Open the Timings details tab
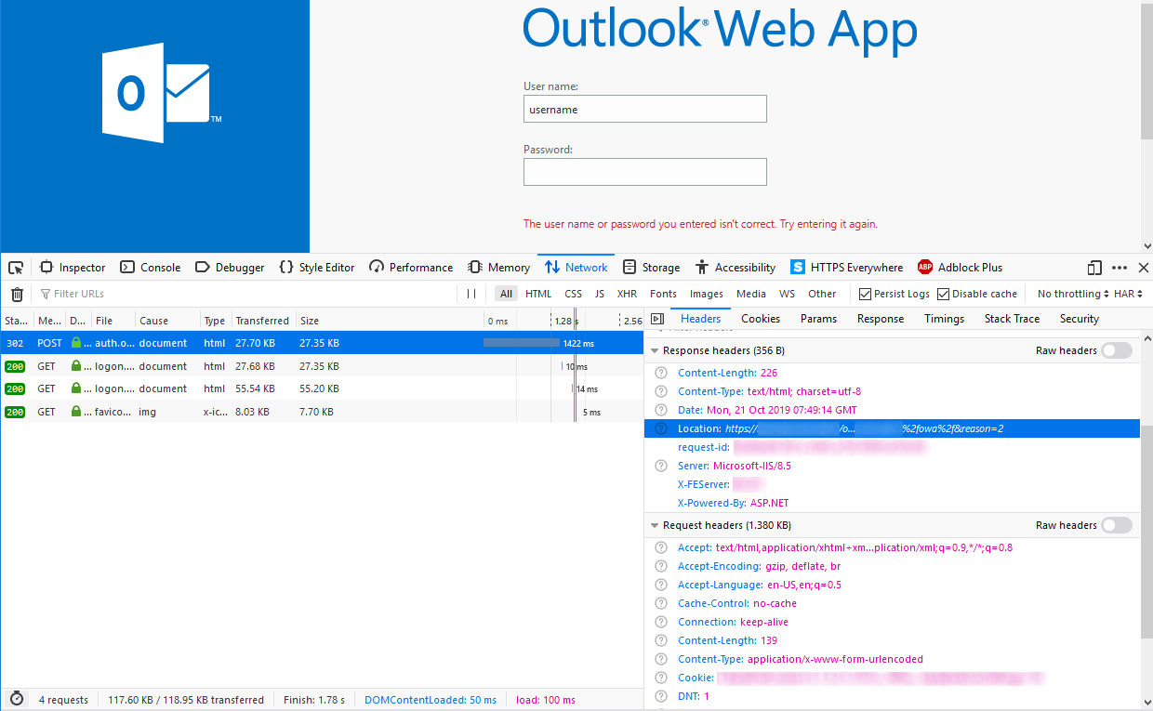 coord(944,319)
